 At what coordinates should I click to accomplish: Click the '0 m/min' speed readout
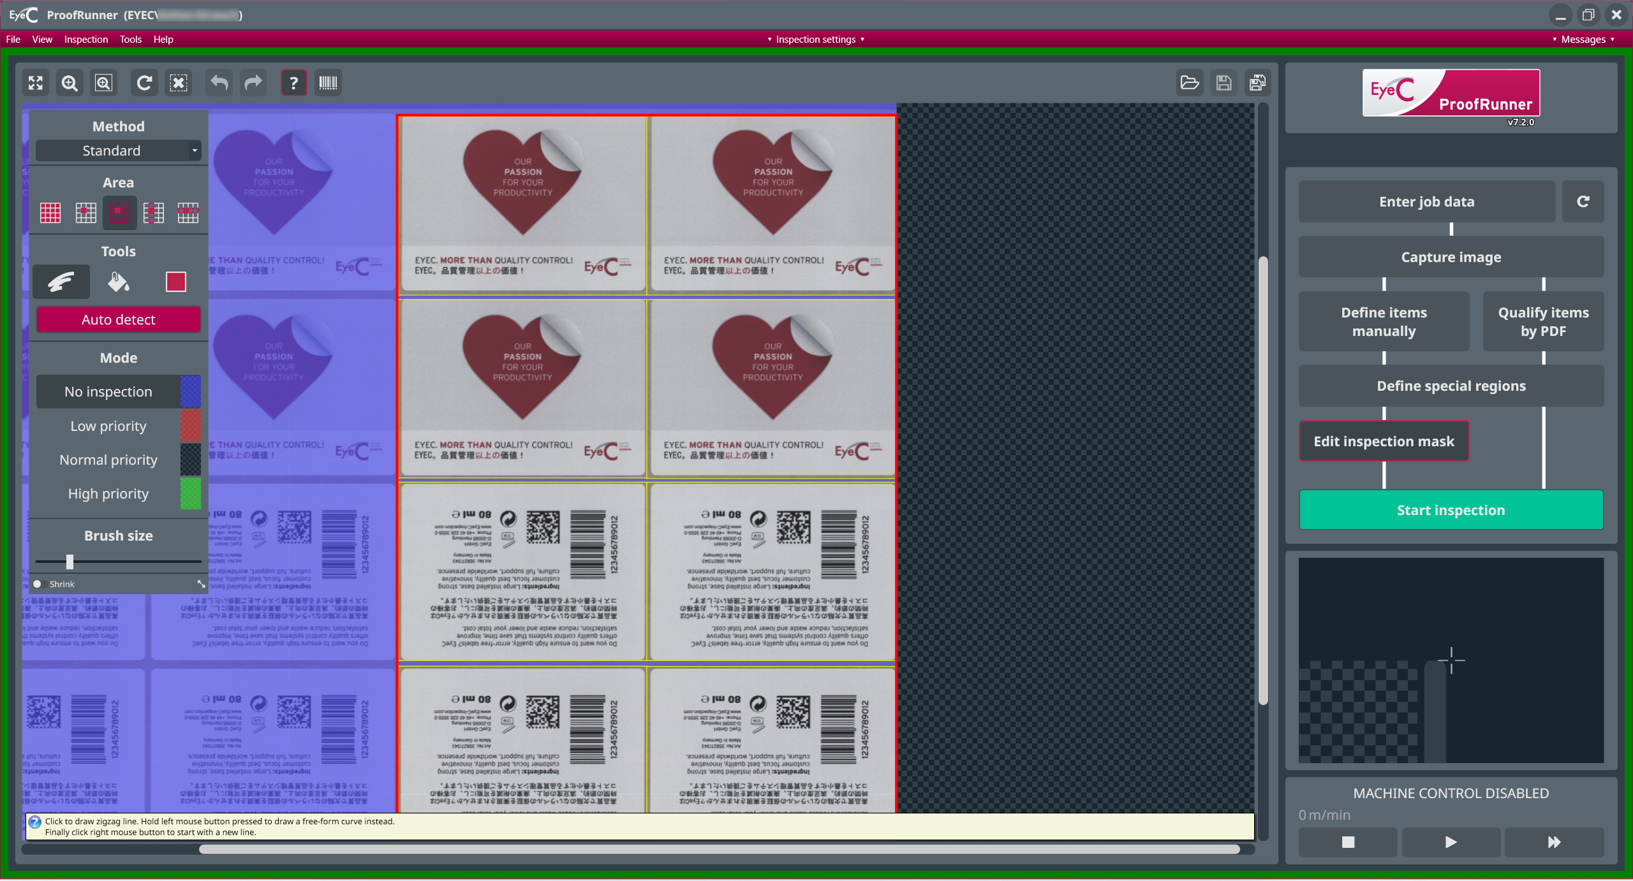point(1324,815)
